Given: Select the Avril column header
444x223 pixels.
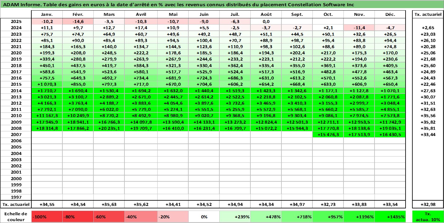Looking at the screenshot, I should coord(141,15).
